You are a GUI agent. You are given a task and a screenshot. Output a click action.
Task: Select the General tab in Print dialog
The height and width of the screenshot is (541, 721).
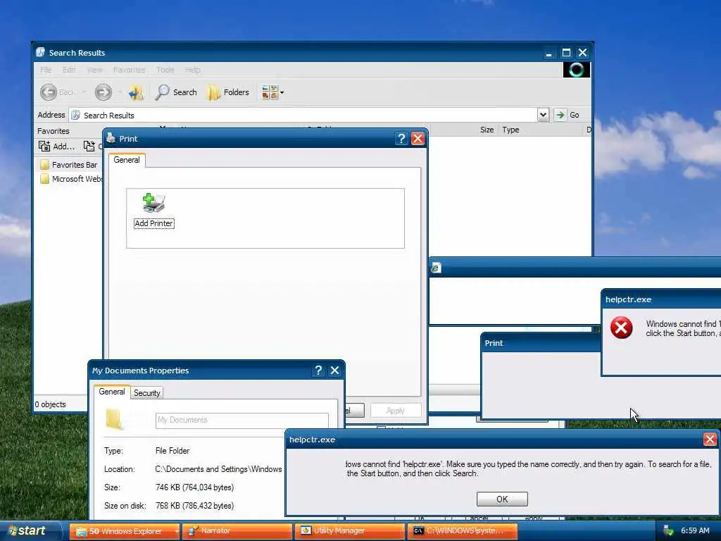(127, 160)
